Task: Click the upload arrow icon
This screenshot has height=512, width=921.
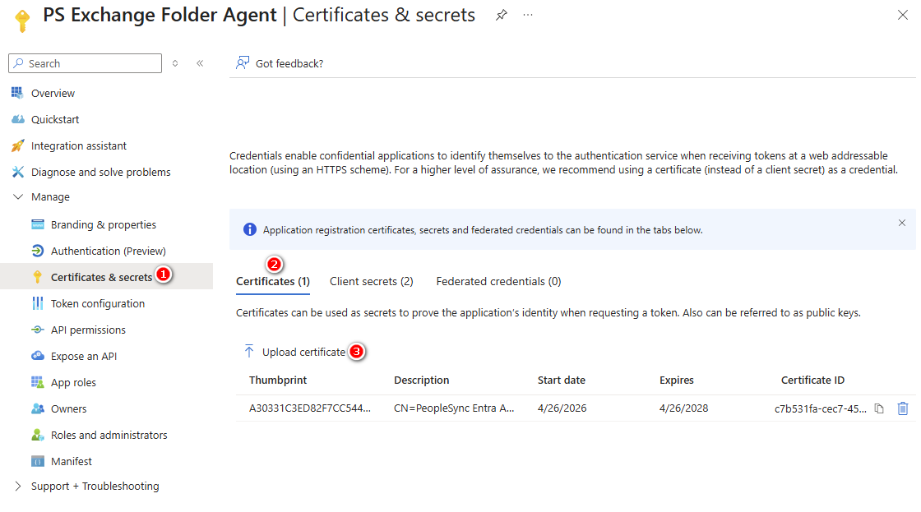Action: (x=249, y=351)
